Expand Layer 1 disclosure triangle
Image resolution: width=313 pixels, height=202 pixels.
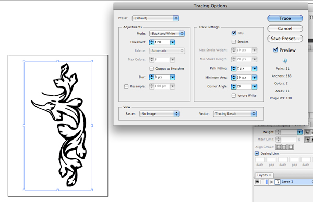[272, 182]
